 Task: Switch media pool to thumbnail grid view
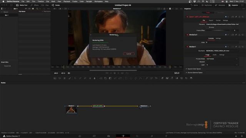(x=29, y=8)
